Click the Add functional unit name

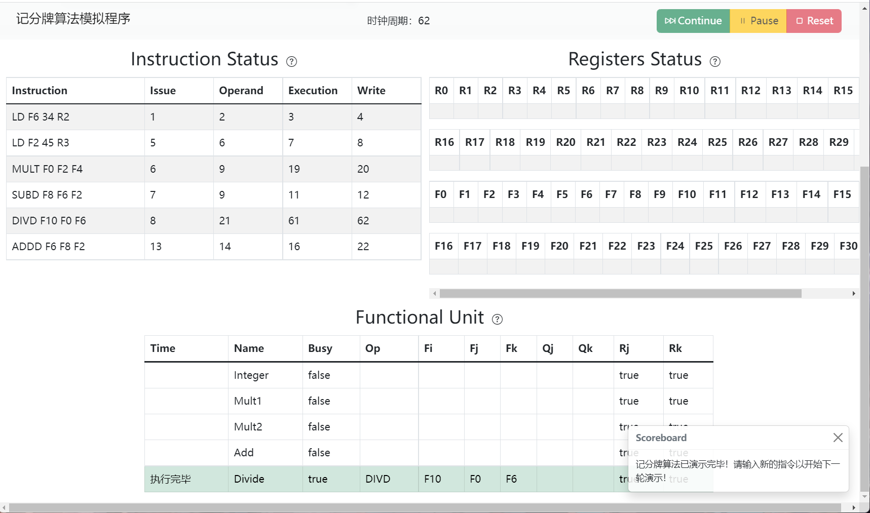(x=244, y=453)
